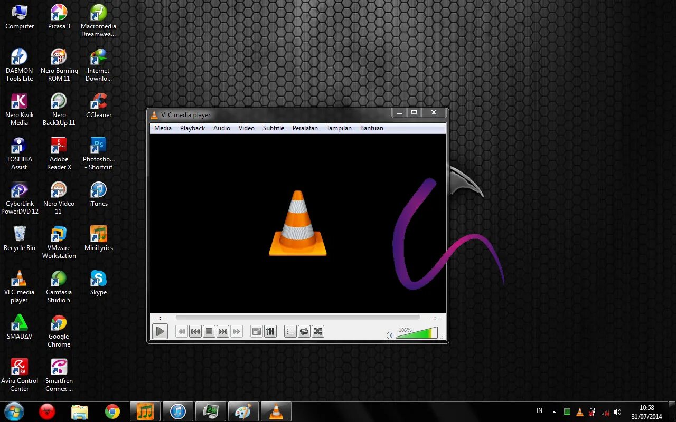Open the Playback menu

(x=192, y=128)
